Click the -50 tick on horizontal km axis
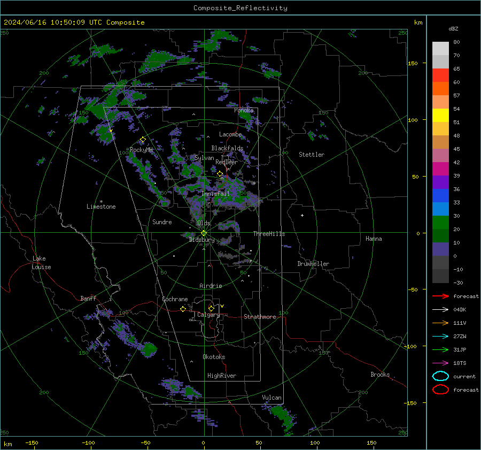Viewport: 481px width, 450px height. (145, 443)
